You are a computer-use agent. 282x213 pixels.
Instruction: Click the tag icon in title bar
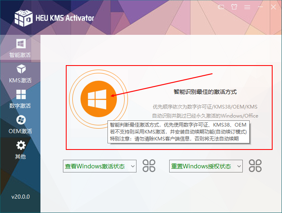(221, 7)
